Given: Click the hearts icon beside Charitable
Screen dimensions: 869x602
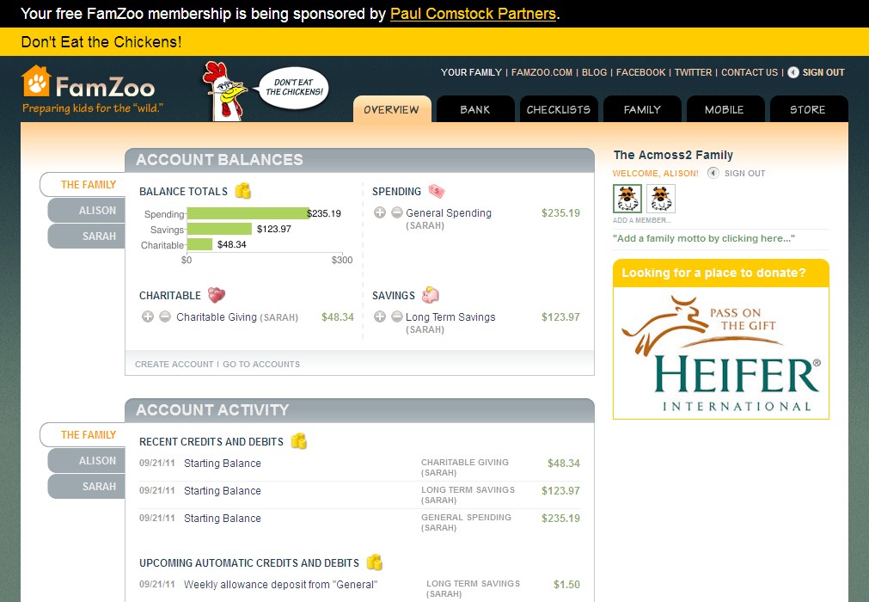Looking at the screenshot, I should tap(216, 295).
